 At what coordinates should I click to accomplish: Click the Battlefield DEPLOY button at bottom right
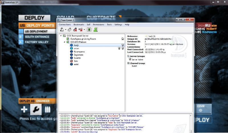[203, 120]
